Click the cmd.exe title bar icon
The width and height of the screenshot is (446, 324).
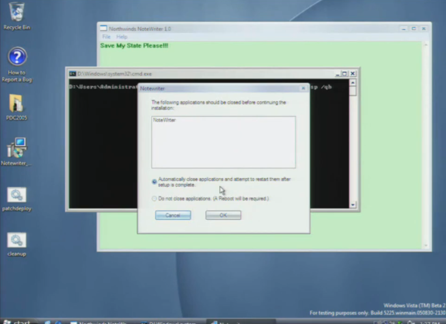point(72,74)
